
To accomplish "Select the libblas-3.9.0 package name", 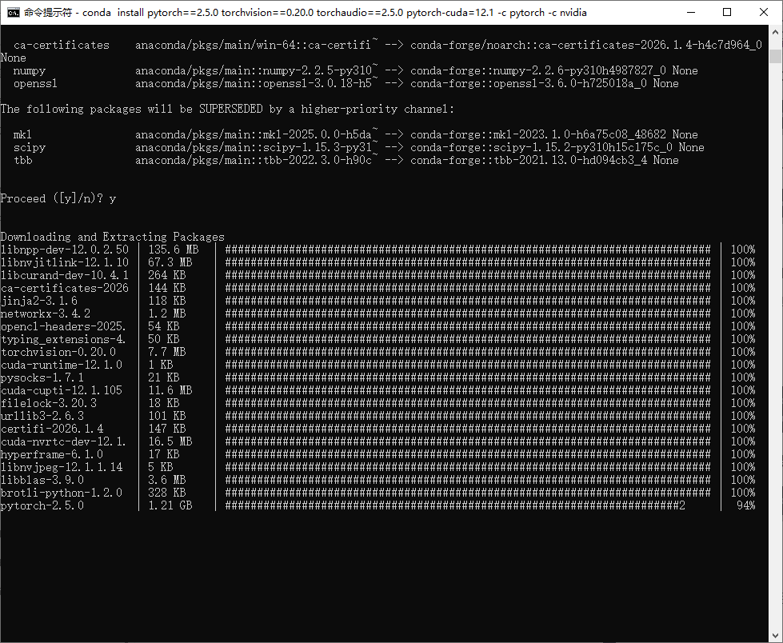I will click(x=42, y=481).
